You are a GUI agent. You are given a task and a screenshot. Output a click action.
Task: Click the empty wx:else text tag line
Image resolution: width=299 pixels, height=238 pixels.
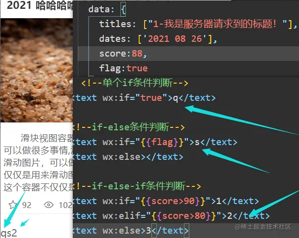pos(128,157)
